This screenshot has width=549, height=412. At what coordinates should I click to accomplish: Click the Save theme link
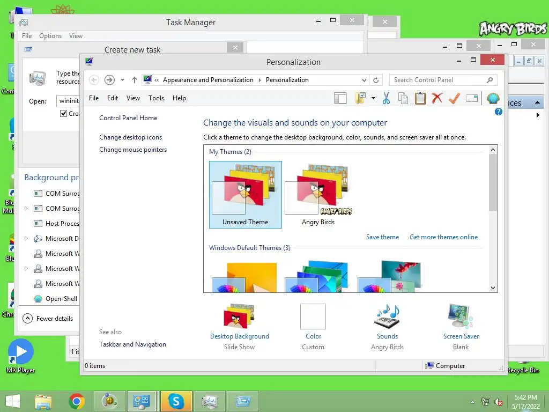click(x=382, y=237)
